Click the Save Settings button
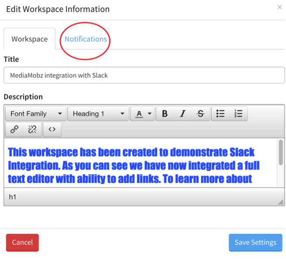 [x=255, y=243]
